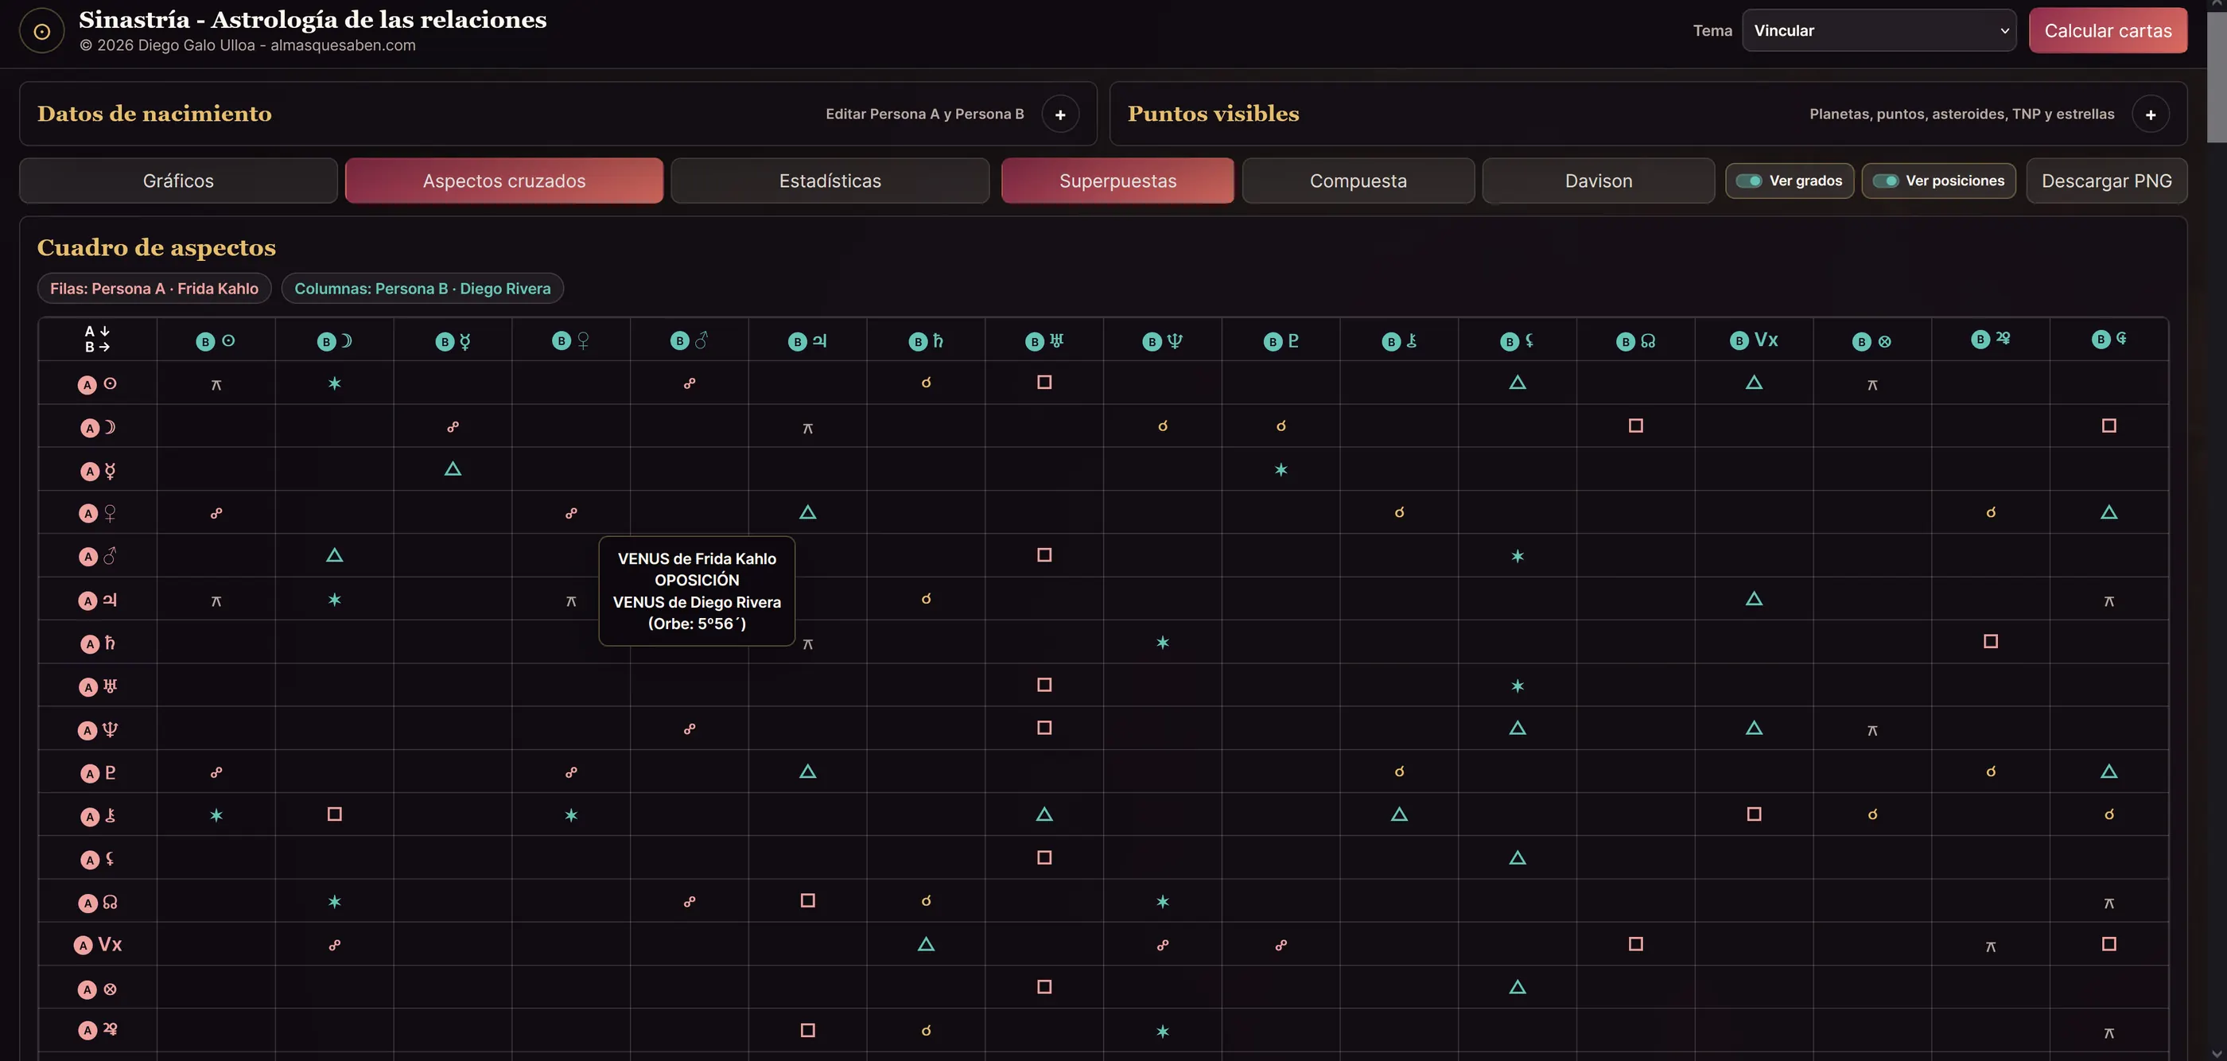Screen dimensions: 2227x1061
Task: Click the Moon A square North Node B cell
Action: (x=1634, y=426)
